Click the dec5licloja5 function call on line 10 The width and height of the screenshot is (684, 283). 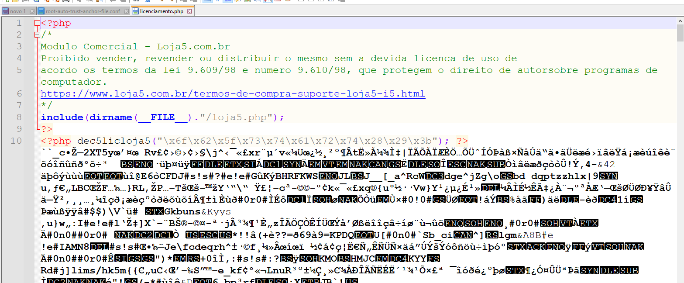click(x=113, y=141)
